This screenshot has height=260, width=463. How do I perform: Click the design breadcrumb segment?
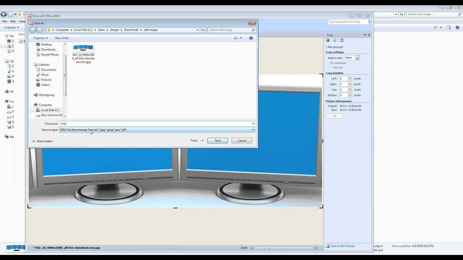click(x=114, y=30)
